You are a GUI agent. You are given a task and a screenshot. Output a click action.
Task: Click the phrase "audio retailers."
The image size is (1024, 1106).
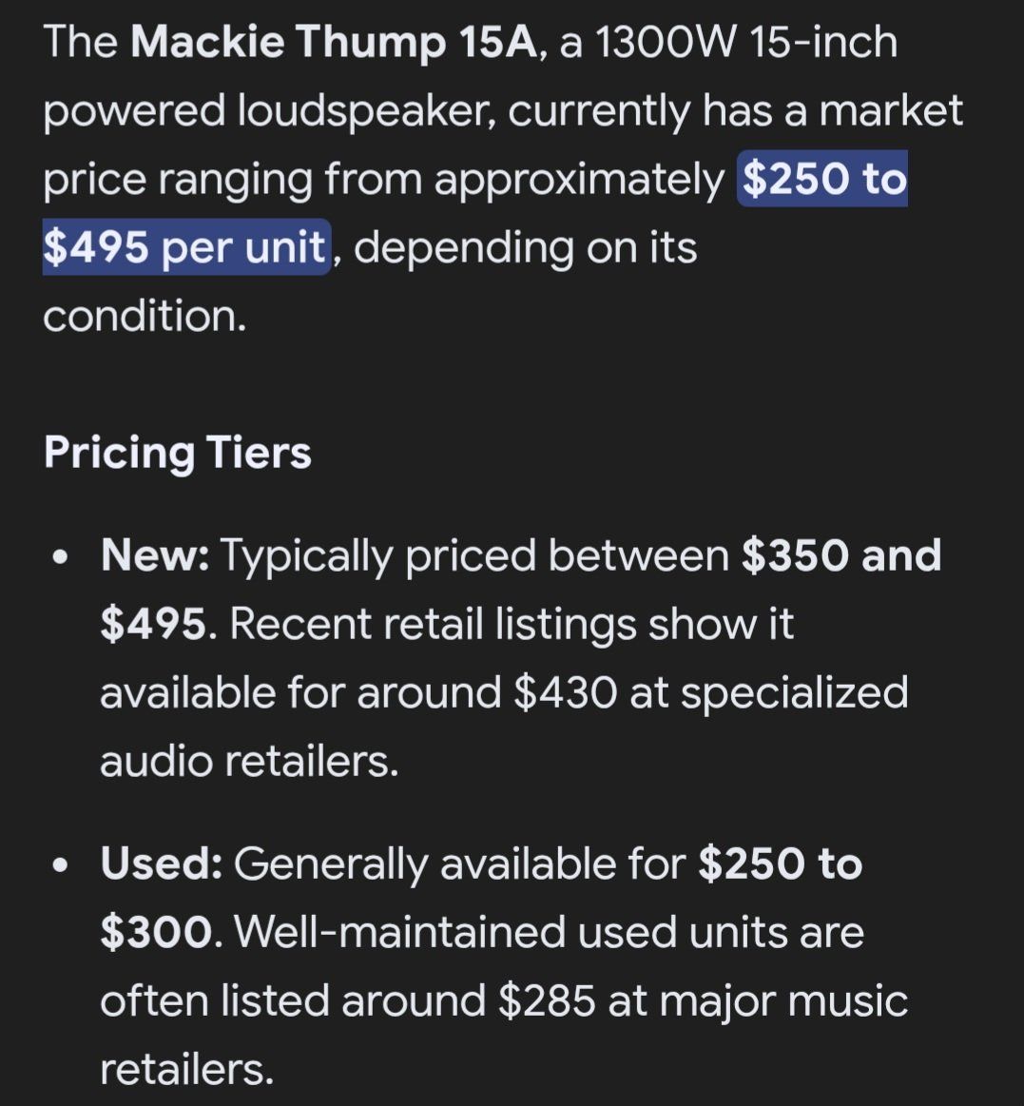[249, 761]
